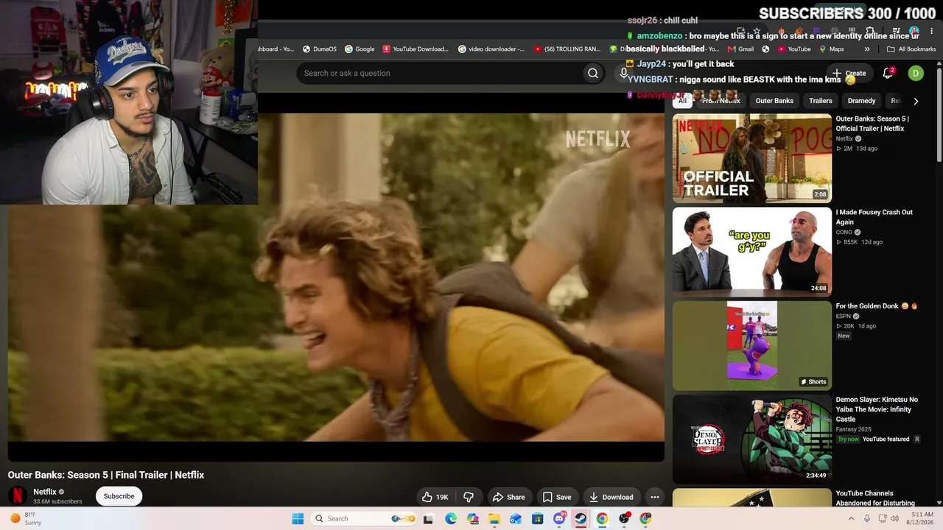Open more actions ellipsis below video
The width and height of the screenshot is (943, 530).
pos(654,497)
